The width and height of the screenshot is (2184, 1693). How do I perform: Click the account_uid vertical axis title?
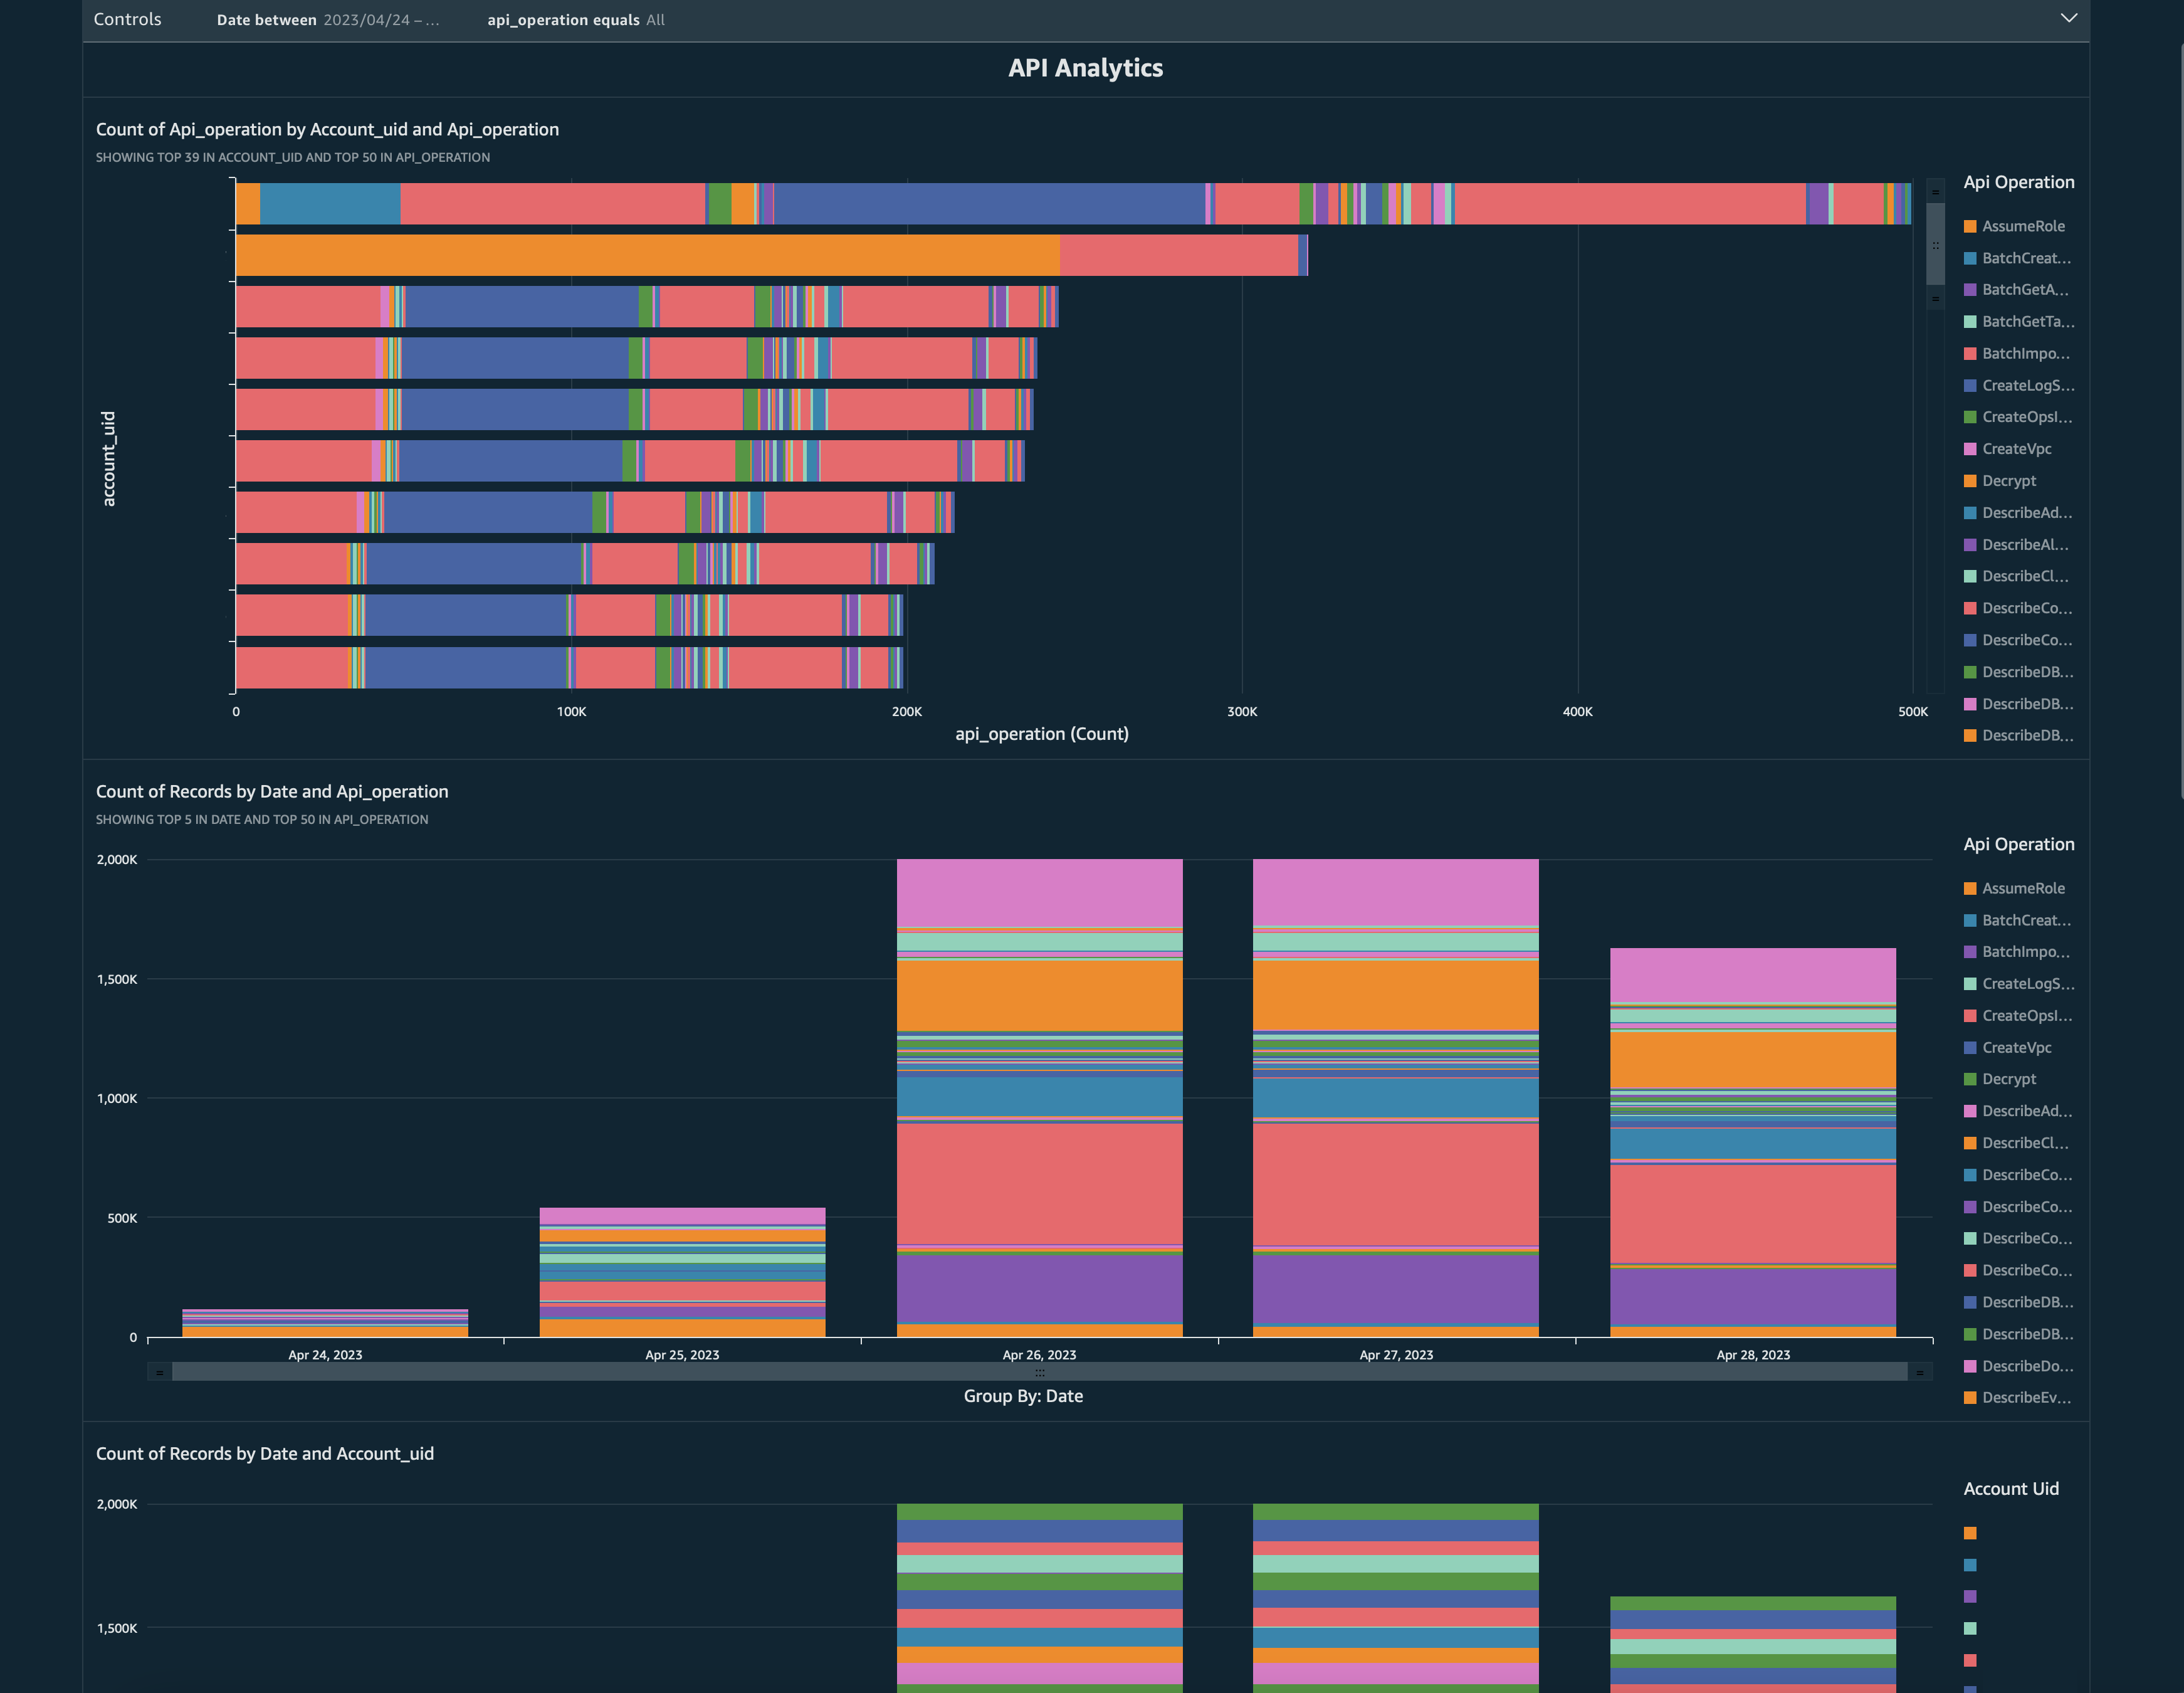click(108, 459)
